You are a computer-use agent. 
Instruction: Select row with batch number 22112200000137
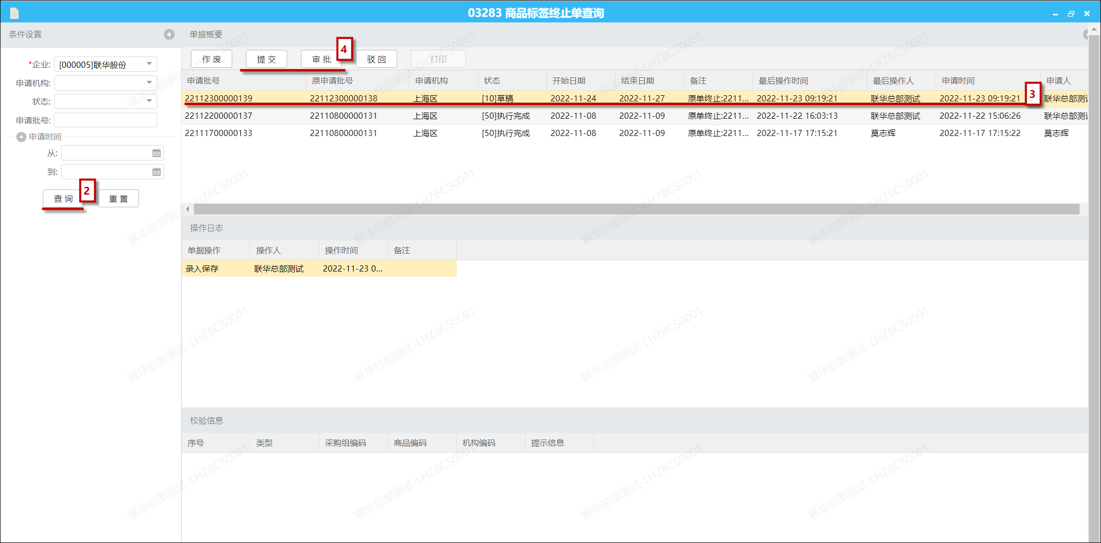tap(218, 116)
